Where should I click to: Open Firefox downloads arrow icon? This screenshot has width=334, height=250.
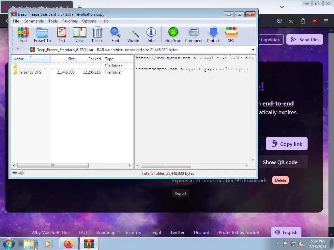(291, 21)
